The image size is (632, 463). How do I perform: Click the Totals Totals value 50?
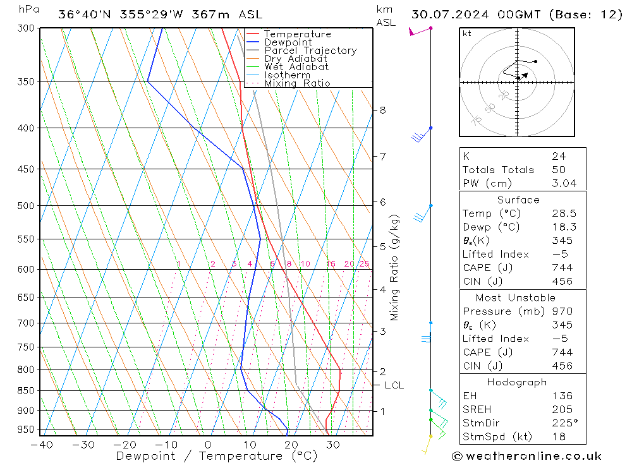pos(559,170)
